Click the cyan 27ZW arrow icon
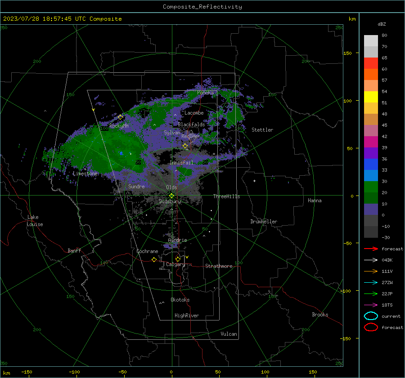The image size is (405, 378). coord(371,283)
